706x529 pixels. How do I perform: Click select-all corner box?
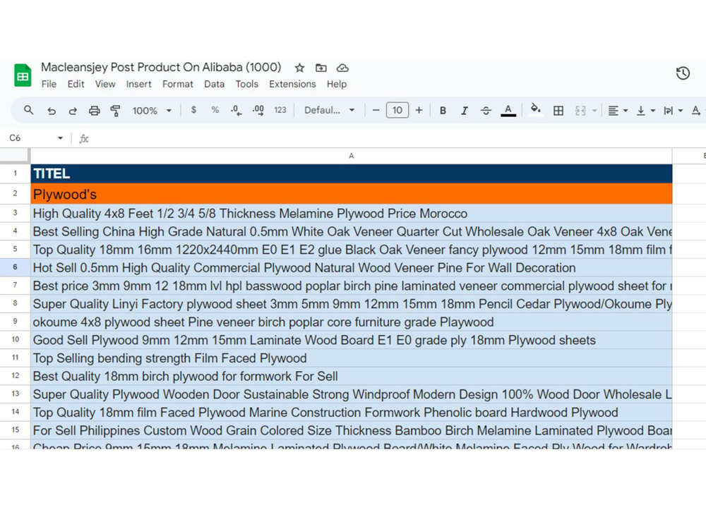coord(14,156)
